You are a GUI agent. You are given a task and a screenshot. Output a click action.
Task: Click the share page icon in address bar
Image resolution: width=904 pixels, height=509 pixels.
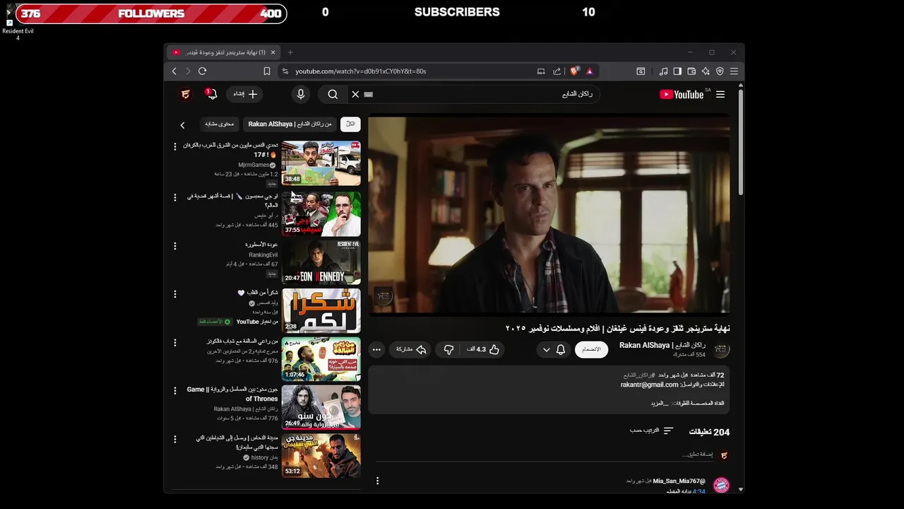pyautogui.click(x=557, y=71)
